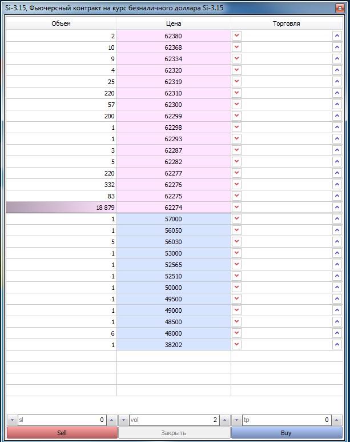This screenshot has height=442, width=350.
Task: Click red sell arrow at price 48000
Action: tap(236, 333)
